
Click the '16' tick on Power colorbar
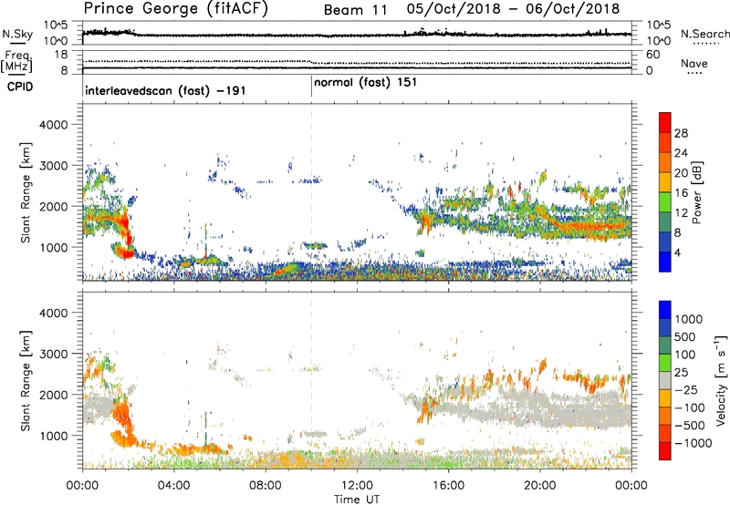[x=681, y=193]
